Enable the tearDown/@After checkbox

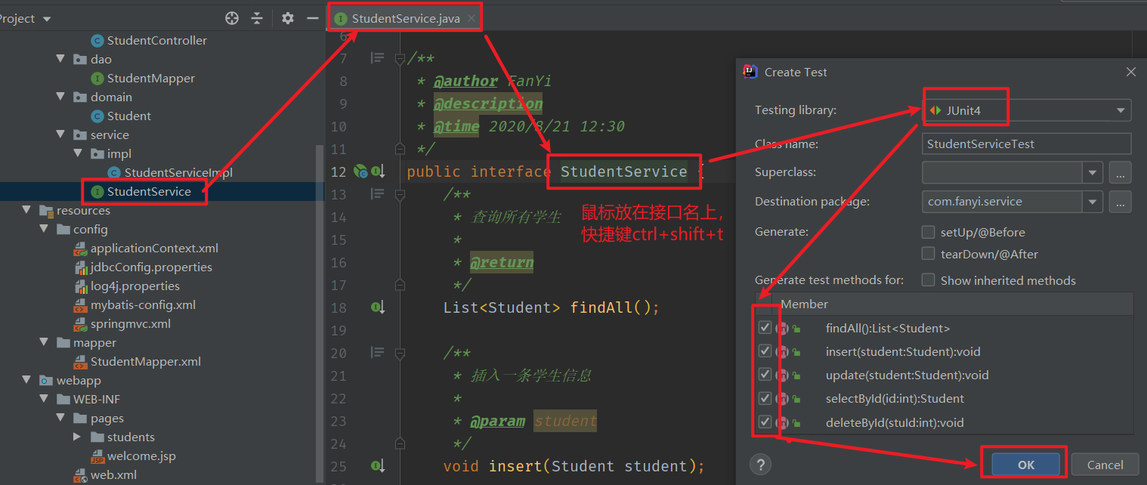929,254
